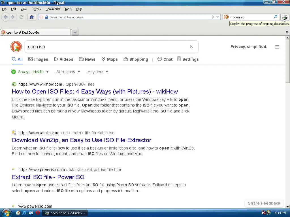Screen dimensions: 290x217
Task: Click the Share Feedback button
Action: point(264,203)
